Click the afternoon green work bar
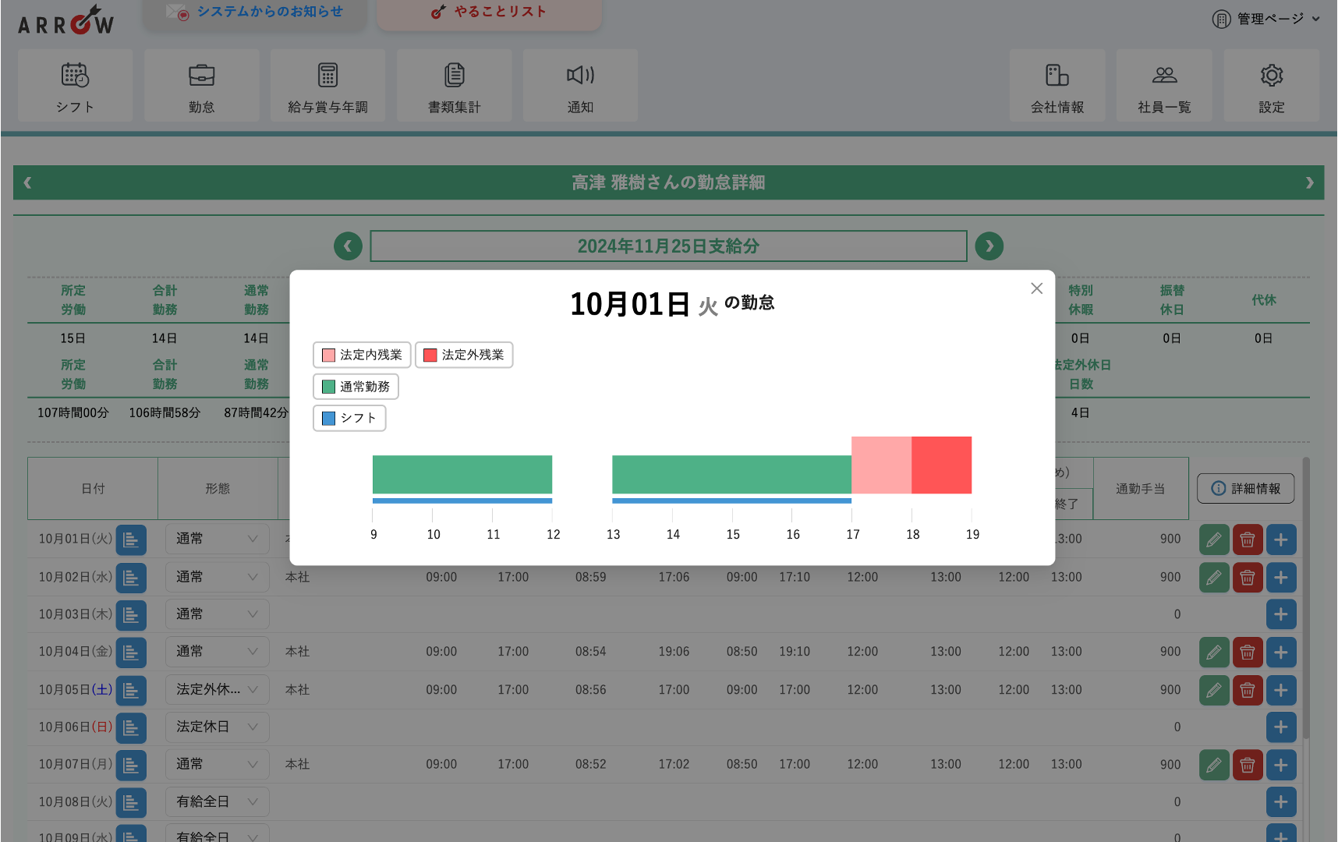This screenshot has height=842, width=1338. pyautogui.click(x=731, y=474)
